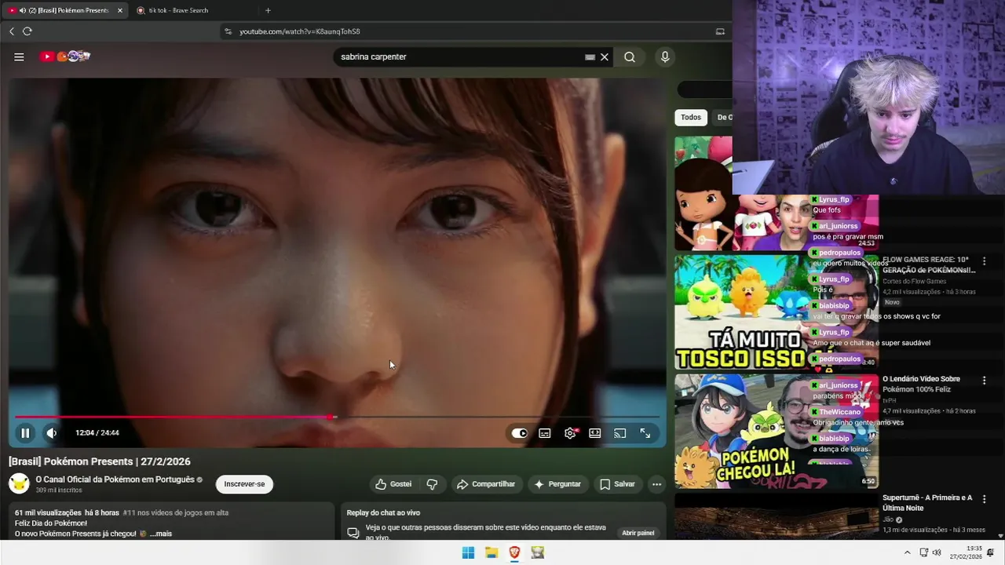Open Supertumê - A Primeira e A Última Noite
Screen dimensions: 1005x565
tap(927, 503)
